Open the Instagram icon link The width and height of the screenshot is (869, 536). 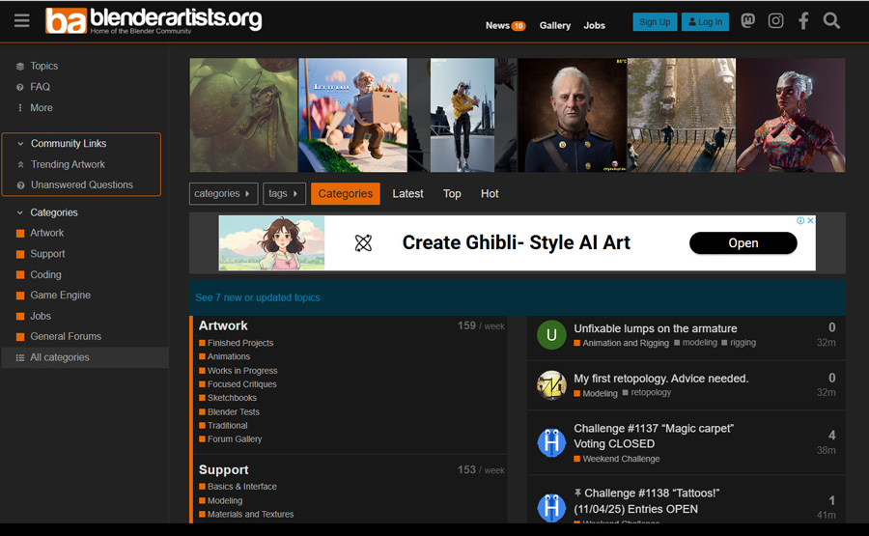click(x=775, y=21)
